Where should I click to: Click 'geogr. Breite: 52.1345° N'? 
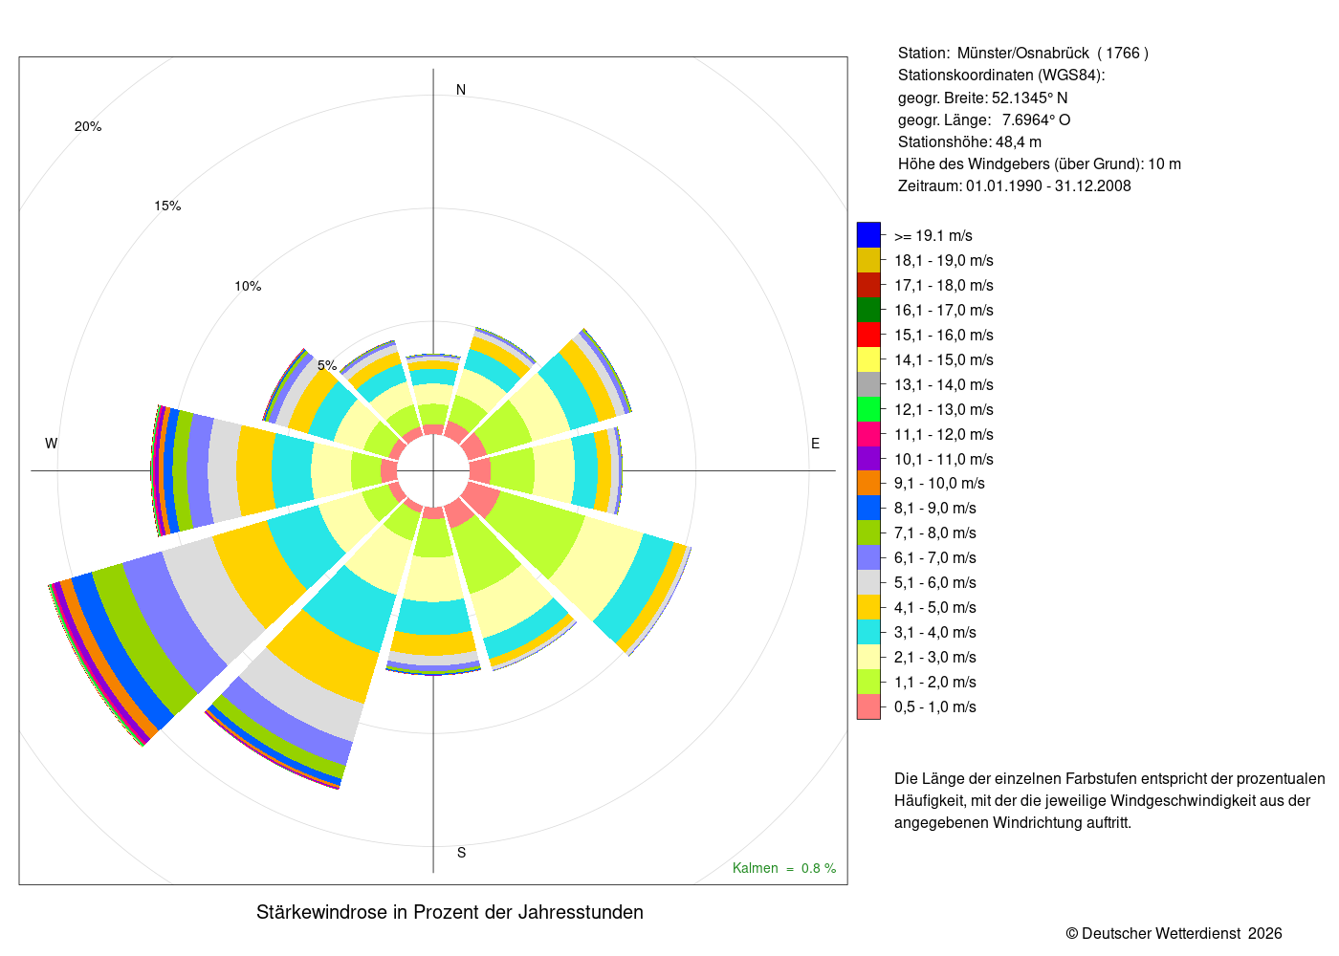[983, 98]
